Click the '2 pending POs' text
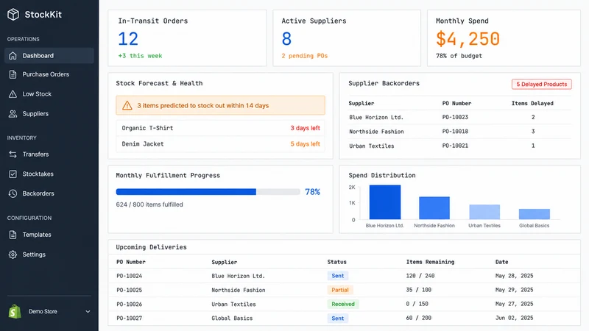 point(305,56)
